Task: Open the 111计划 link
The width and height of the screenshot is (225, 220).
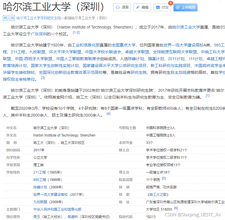Action: [x=195, y=59]
